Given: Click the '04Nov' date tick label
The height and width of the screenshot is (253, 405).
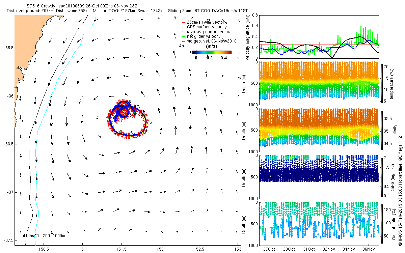Looking at the screenshot, I should coord(349,249).
